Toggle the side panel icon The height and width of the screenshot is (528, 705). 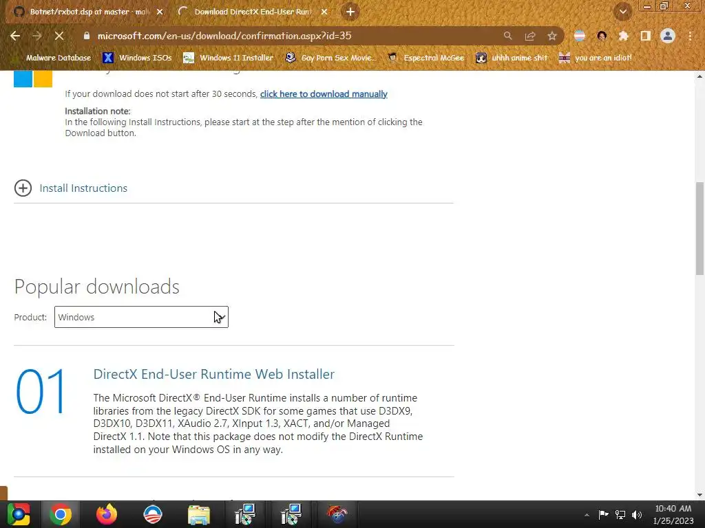(646, 36)
